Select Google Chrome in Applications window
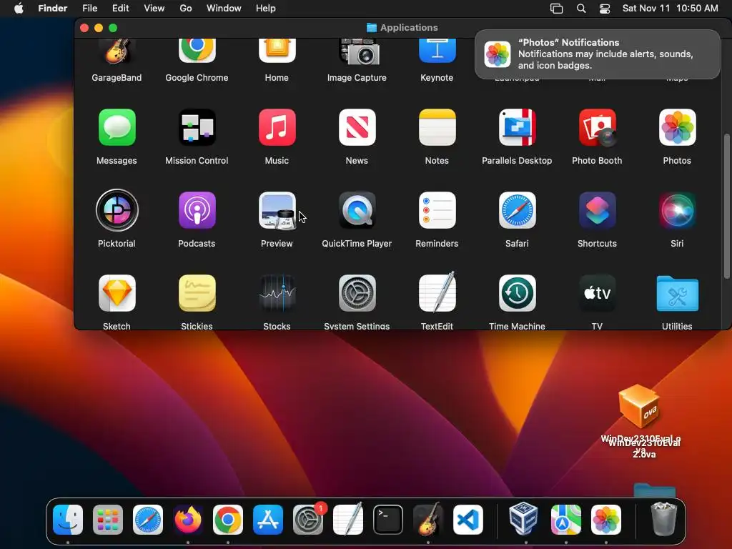This screenshot has height=549, width=732. tap(197, 51)
